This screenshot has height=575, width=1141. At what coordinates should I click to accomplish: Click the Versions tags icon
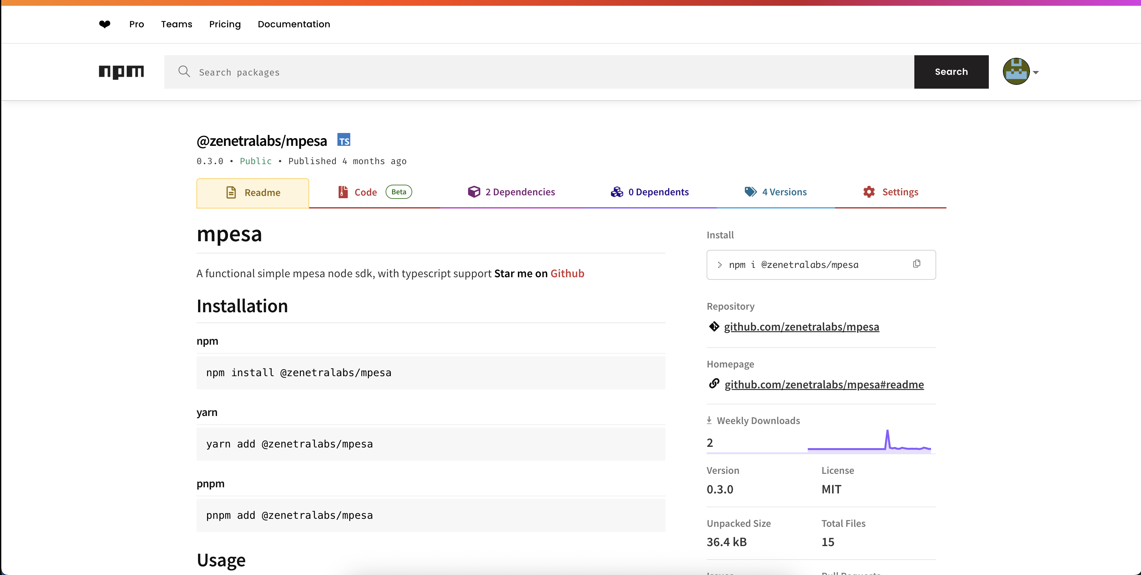(751, 192)
